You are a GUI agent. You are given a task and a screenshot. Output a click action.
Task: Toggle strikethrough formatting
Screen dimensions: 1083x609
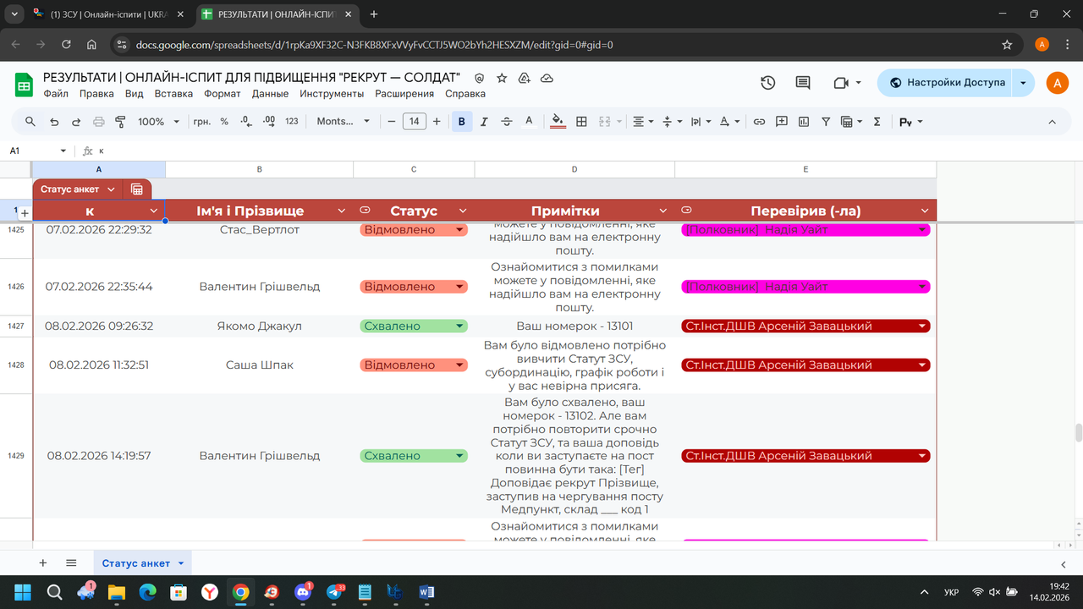click(x=507, y=122)
